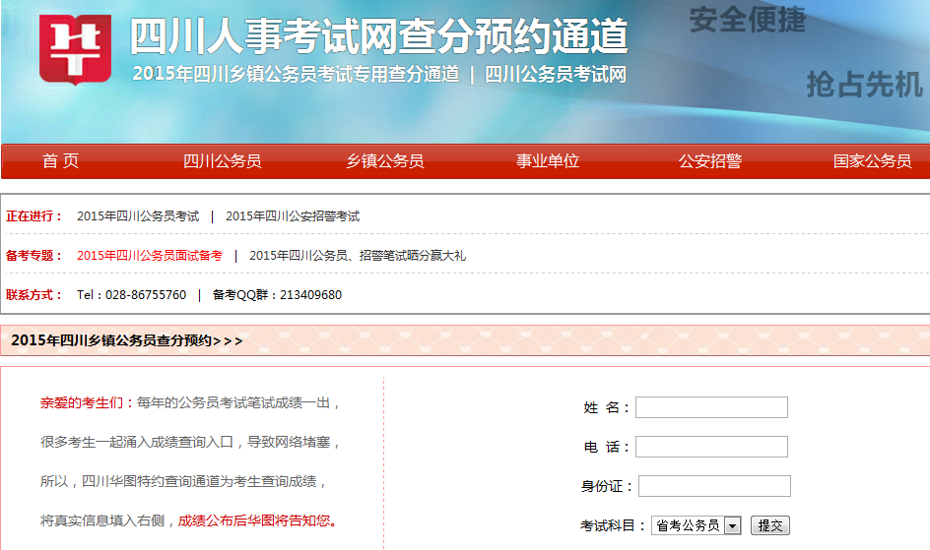The height and width of the screenshot is (550, 930).
Task: Open the 2015年四川公安招警考试 link
Action: tap(293, 216)
